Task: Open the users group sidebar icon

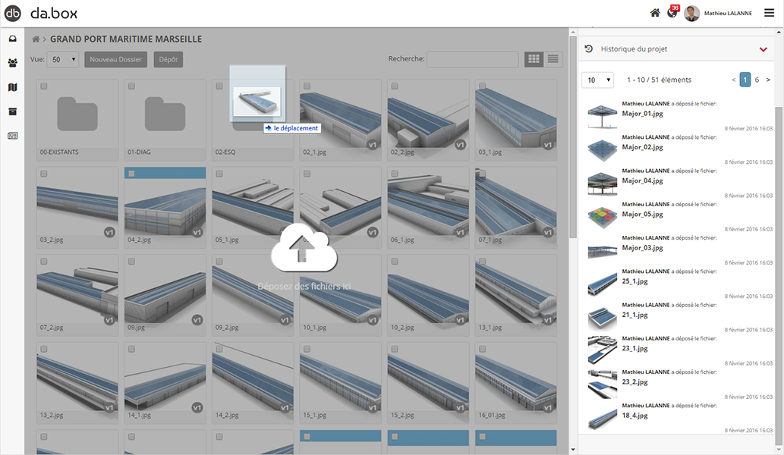Action: [x=12, y=63]
